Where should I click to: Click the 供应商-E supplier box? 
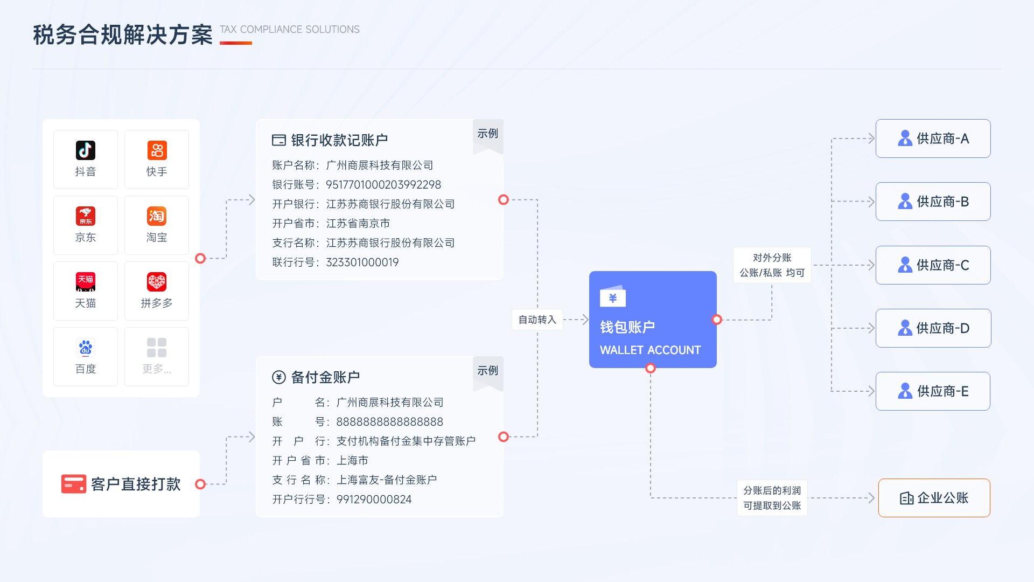933,391
